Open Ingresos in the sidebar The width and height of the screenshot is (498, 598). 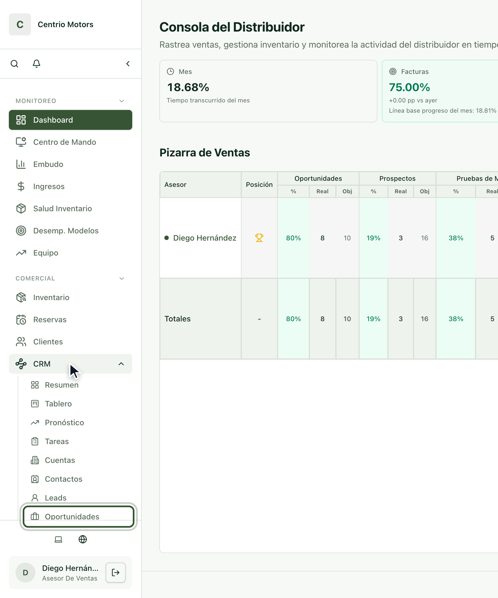71,187
